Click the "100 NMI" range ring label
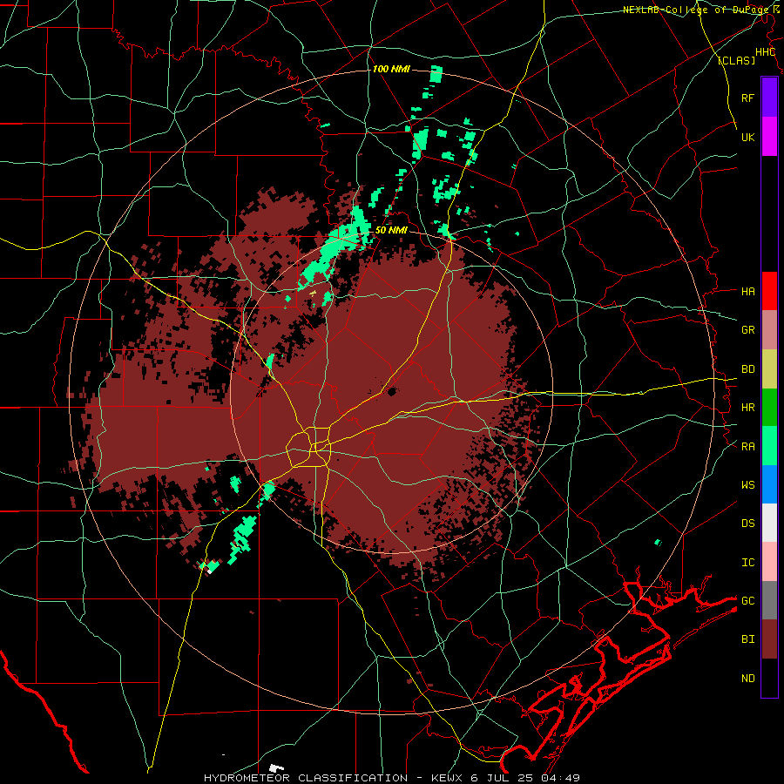The height and width of the screenshot is (784, 784). pos(391,69)
